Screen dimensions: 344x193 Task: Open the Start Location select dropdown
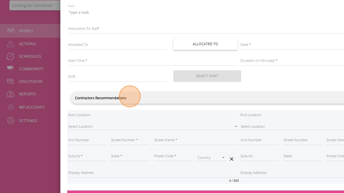click(152, 127)
